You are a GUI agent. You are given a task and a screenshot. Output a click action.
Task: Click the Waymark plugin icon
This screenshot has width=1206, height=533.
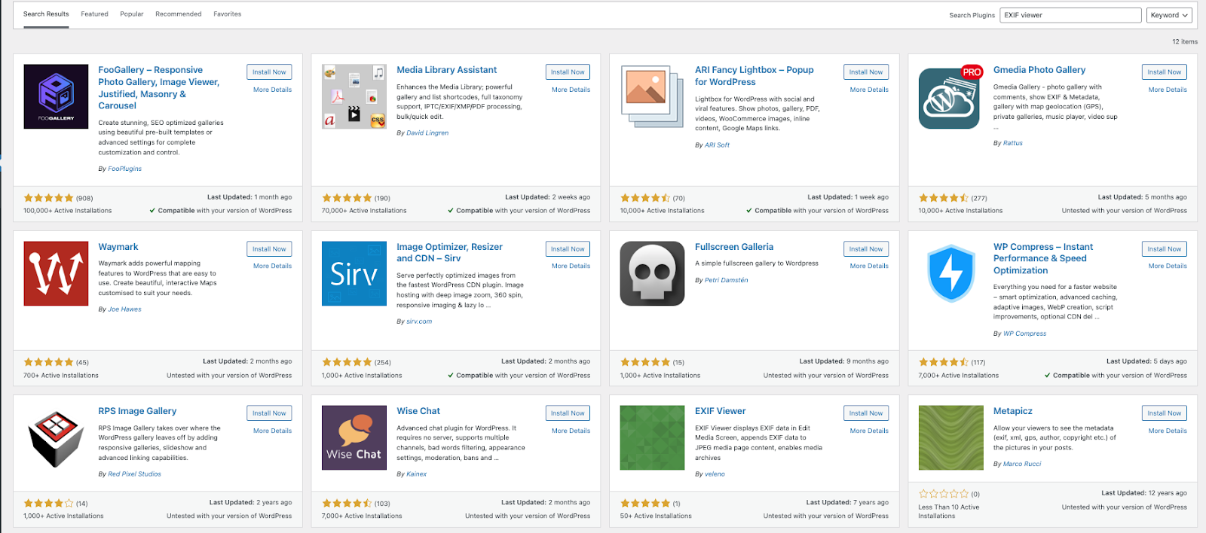56,273
